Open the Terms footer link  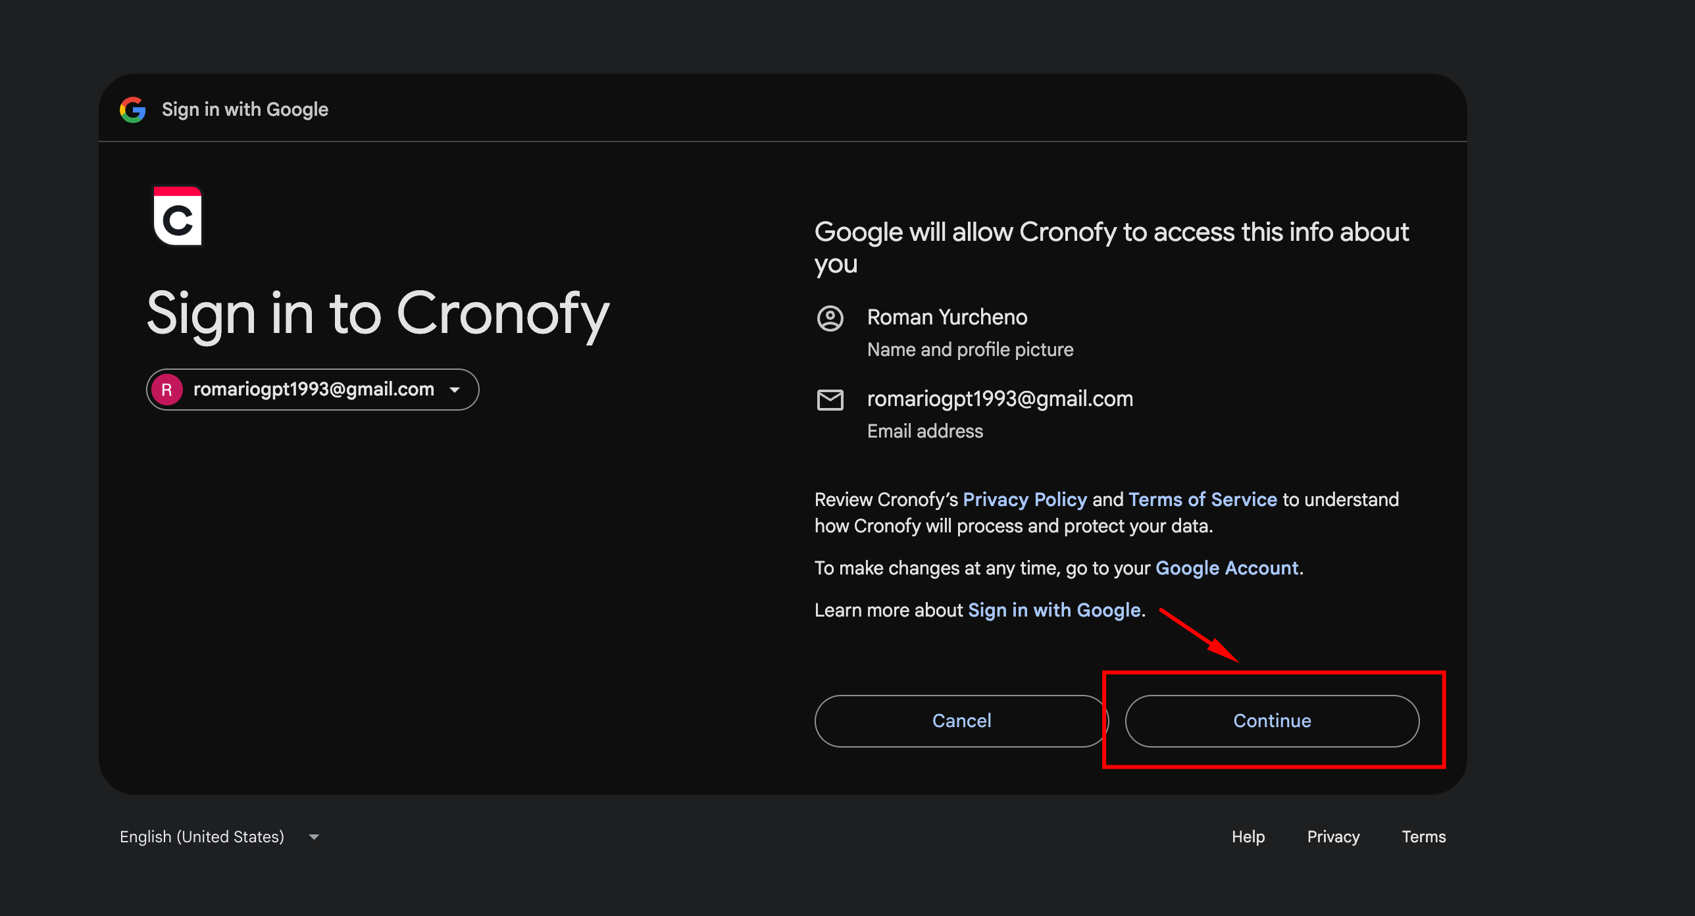point(1423,836)
